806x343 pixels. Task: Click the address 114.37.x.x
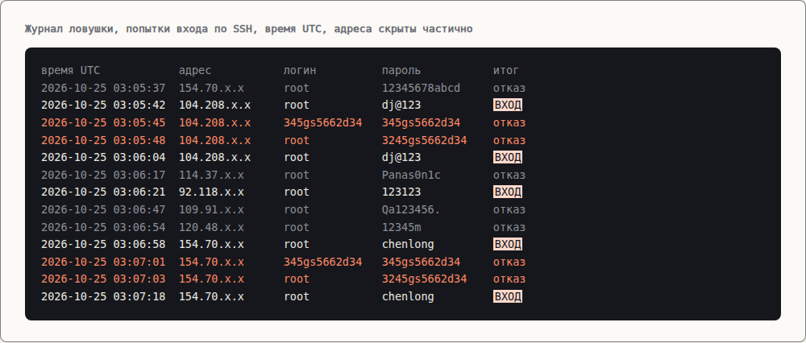pyautogui.click(x=211, y=175)
